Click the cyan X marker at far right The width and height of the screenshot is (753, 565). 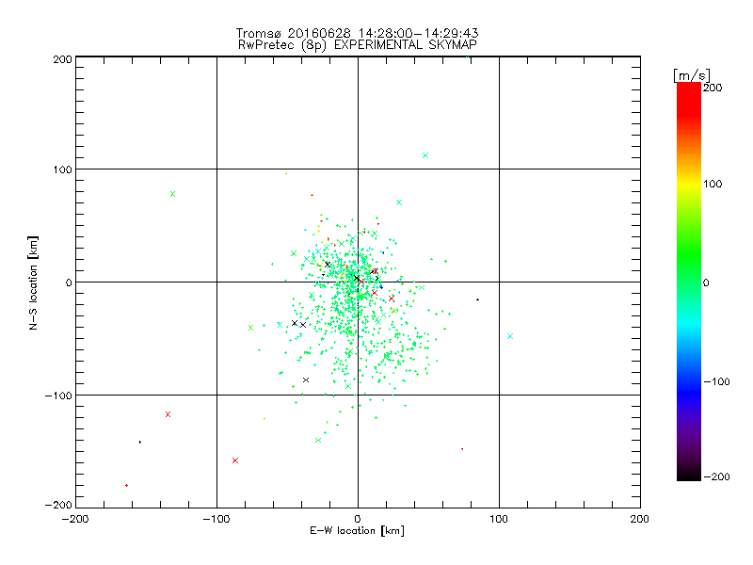coord(510,336)
